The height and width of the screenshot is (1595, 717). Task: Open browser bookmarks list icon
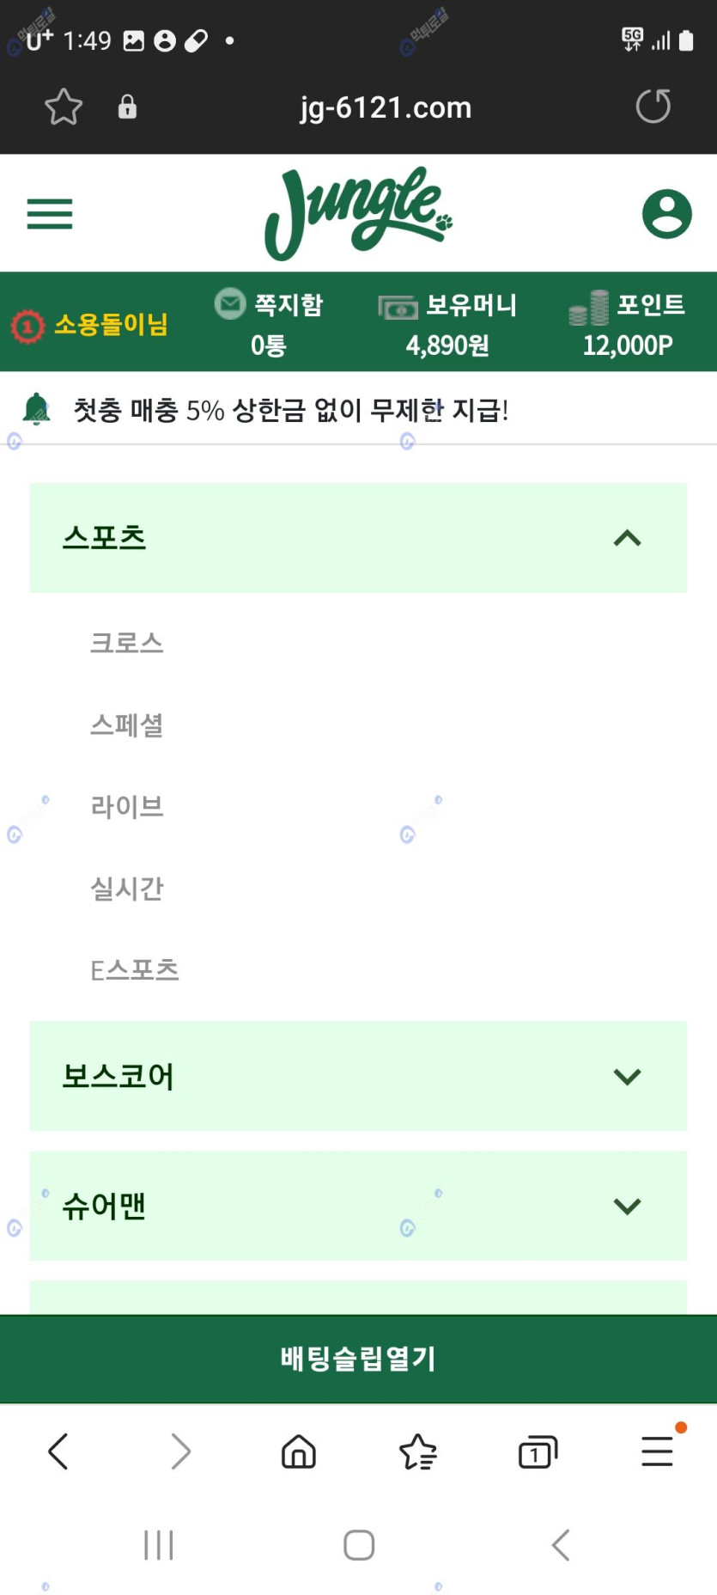point(418,1451)
